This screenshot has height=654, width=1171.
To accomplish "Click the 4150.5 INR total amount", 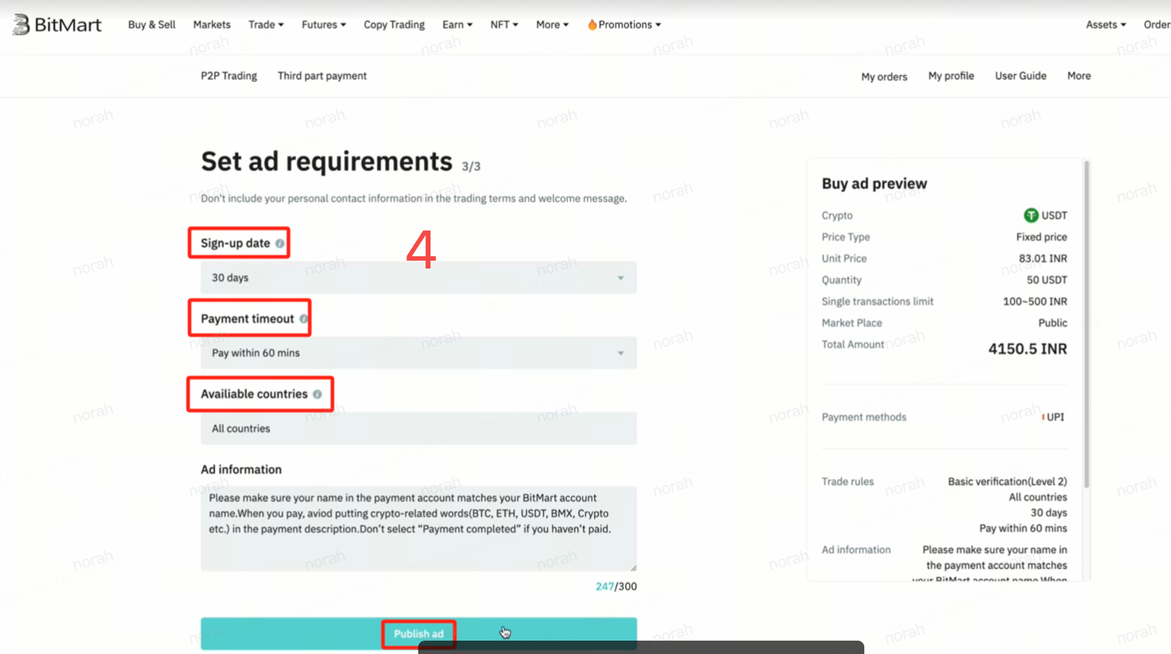I will (x=1028, y=349).
